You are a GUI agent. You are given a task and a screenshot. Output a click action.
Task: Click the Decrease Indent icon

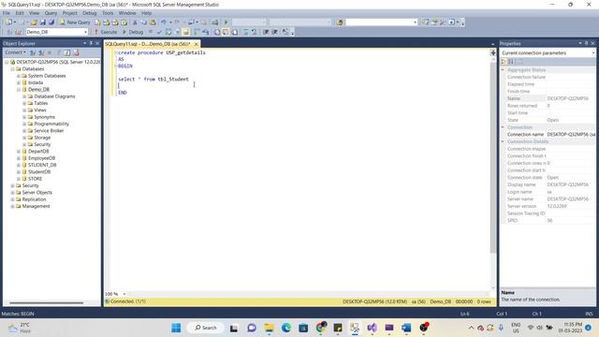pos(266,32)
